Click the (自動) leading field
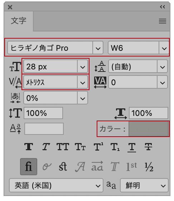 coord(133,67)
